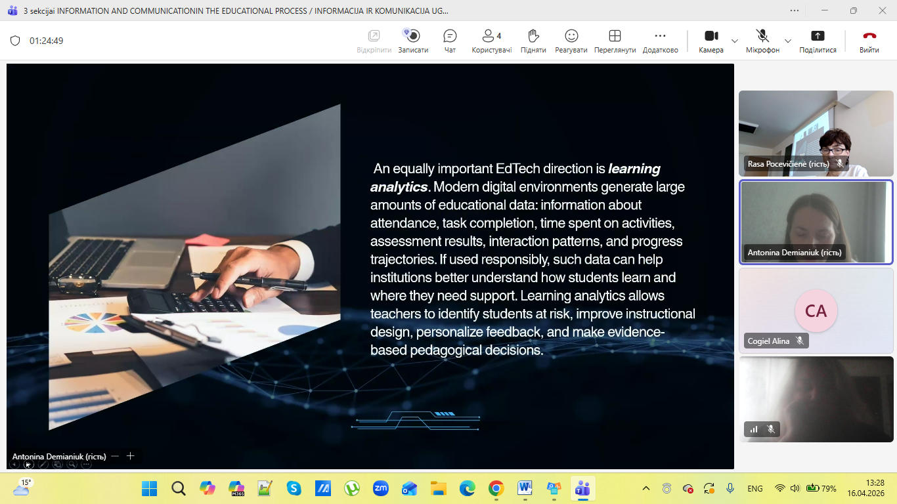Show hidden system tray icons chevron
This screenshot has width=897, height=504.
pos(646,488)
